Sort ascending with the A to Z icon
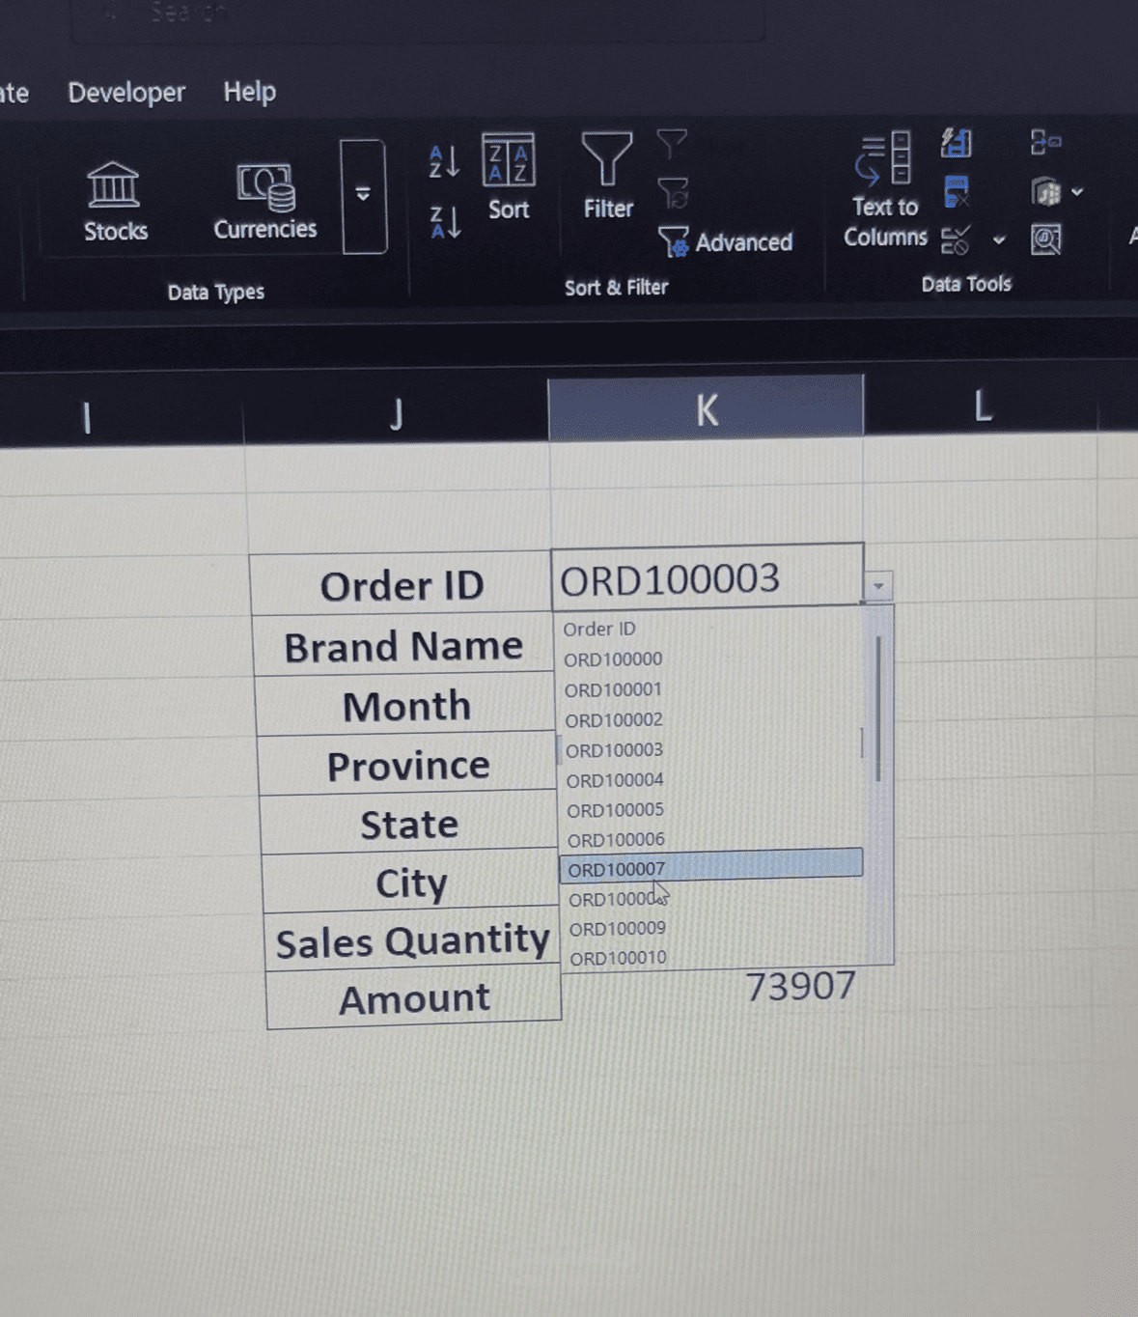 point(444,162)
